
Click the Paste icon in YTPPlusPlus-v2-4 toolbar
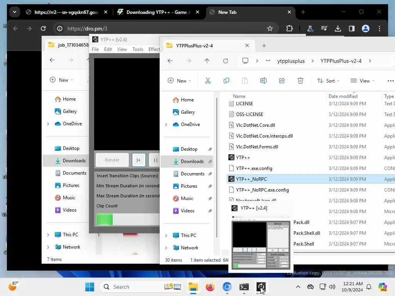pos(245,81)
